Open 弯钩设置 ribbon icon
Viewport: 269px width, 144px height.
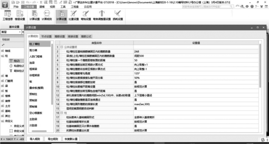(86, 15)
